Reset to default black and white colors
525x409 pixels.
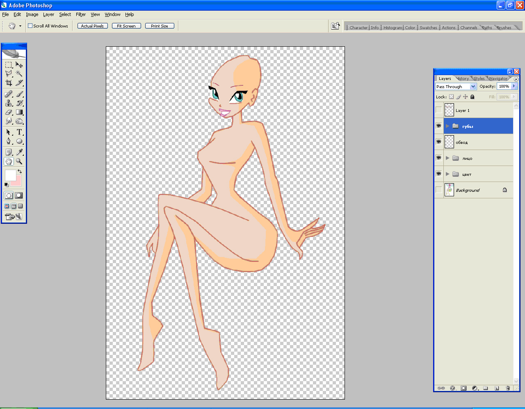(x=6, y=185)
